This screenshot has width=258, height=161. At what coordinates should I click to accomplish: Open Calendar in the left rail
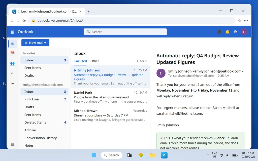click(13, 53)
